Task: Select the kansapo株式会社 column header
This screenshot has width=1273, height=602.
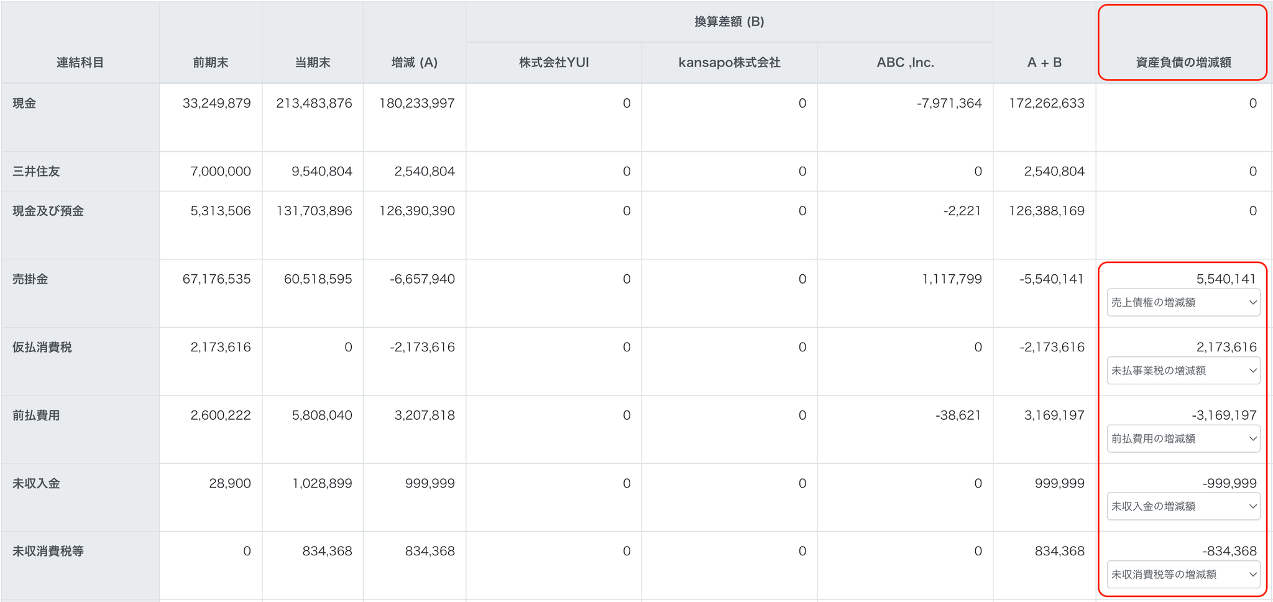Action: [729, 62]
